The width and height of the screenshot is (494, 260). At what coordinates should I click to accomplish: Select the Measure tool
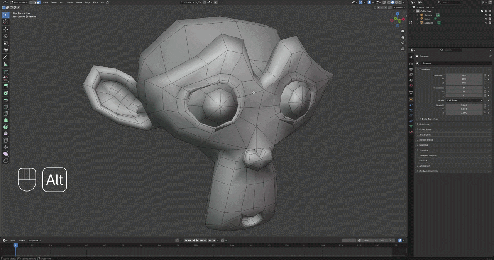[6, 64]
